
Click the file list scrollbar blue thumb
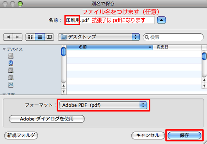(x=204, y=56)
